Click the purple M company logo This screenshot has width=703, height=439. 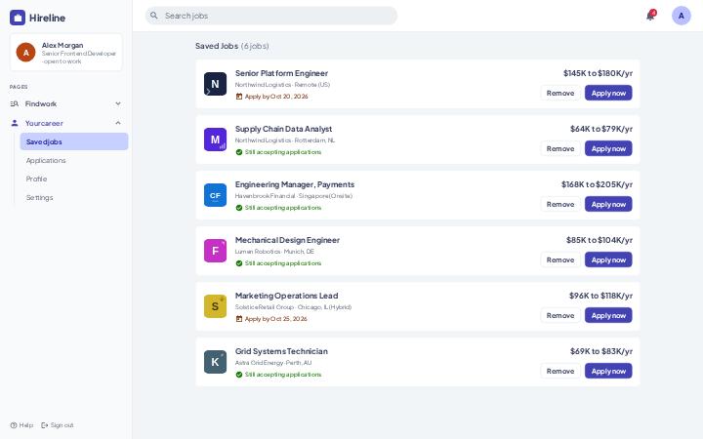pos(215,140)
